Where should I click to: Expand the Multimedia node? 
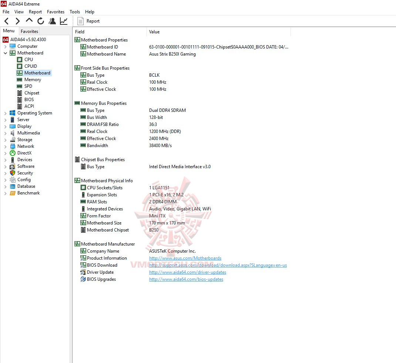5,133
